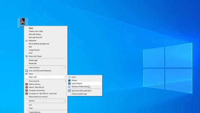Click the Snip & Sketch app icon
The width and height of the screenshot is (200, 113).
point(69,83)
